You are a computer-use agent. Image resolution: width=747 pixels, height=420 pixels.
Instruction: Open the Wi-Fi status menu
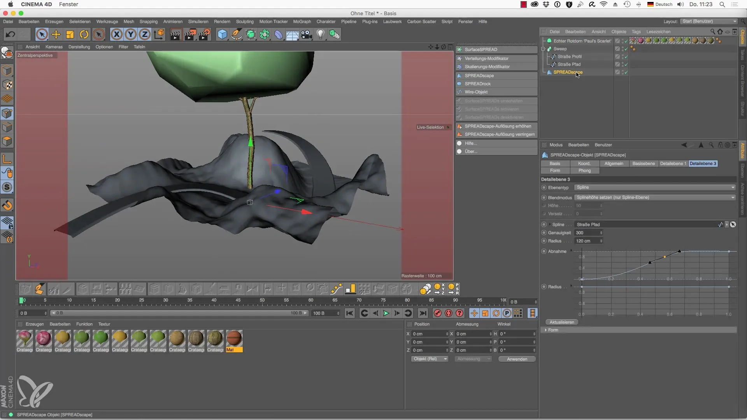point(603,4)
